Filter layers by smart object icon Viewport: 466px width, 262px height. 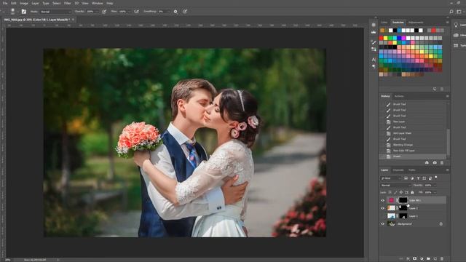coord(430,178)
